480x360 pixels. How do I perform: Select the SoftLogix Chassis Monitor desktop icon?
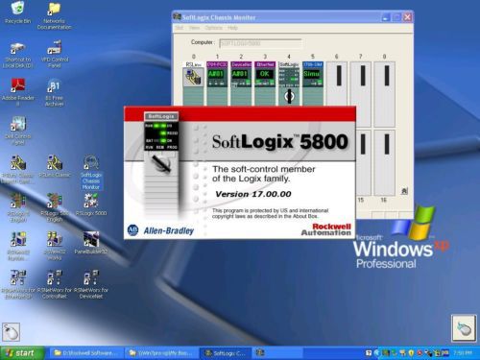pos(91,172)
